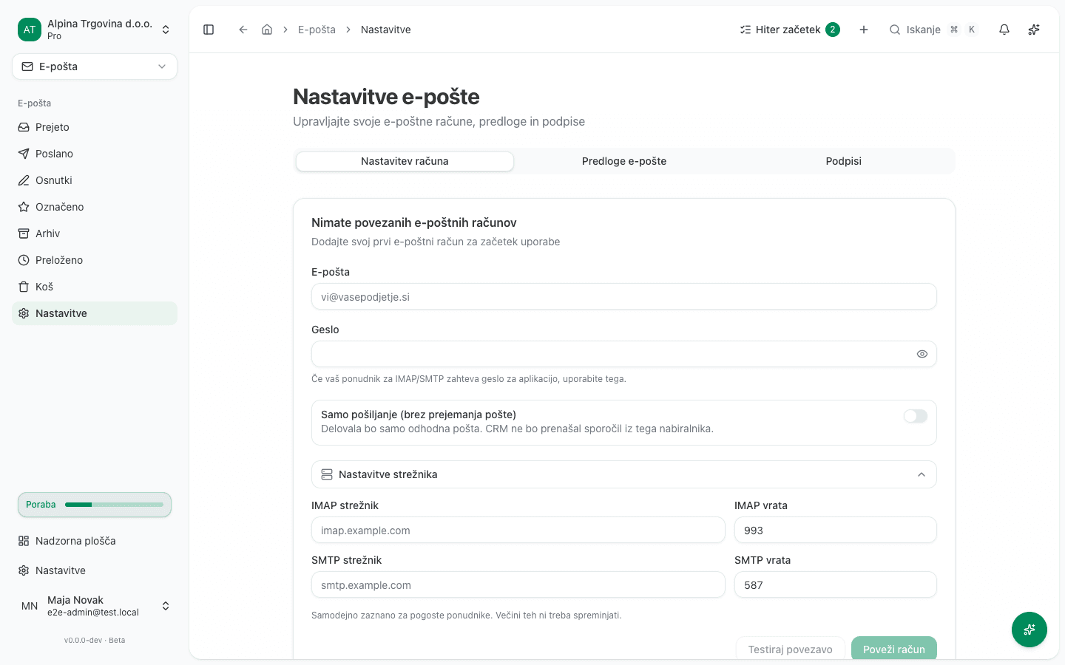Show password with the eye icon
The width and height of the screenshot is (1065, 665).
pos(922,354)
